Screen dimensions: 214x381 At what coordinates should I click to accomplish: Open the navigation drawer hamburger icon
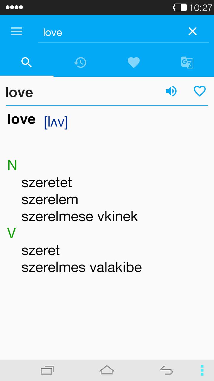(16, 31)
